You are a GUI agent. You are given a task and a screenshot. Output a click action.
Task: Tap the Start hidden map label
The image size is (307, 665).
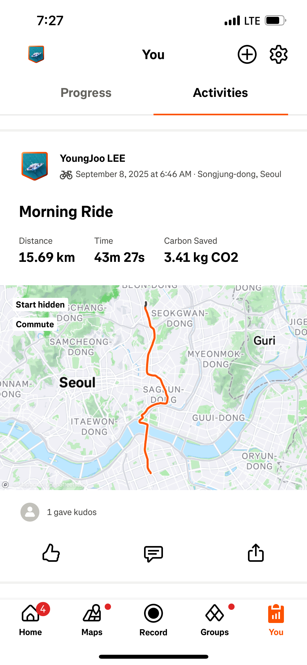pos(40,305)
